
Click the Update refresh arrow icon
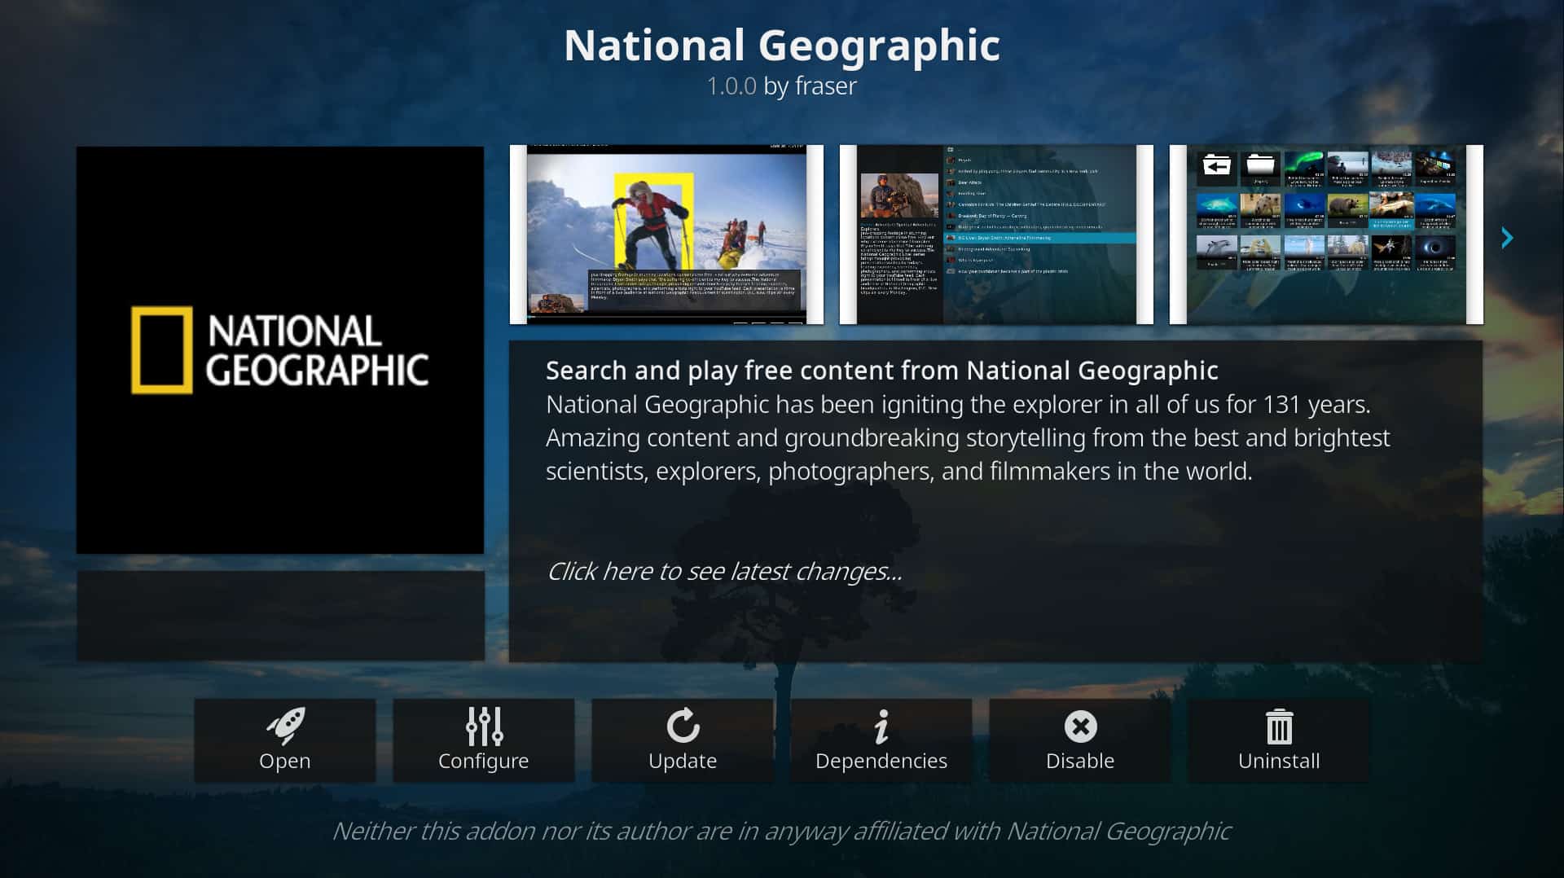(683, 726)
